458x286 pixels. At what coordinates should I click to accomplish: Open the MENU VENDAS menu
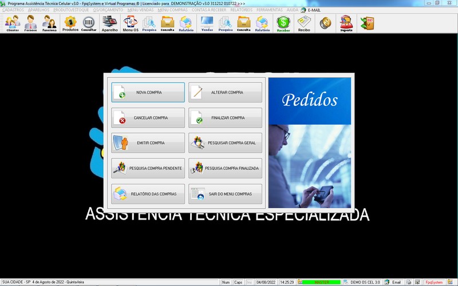click(140, 10)
